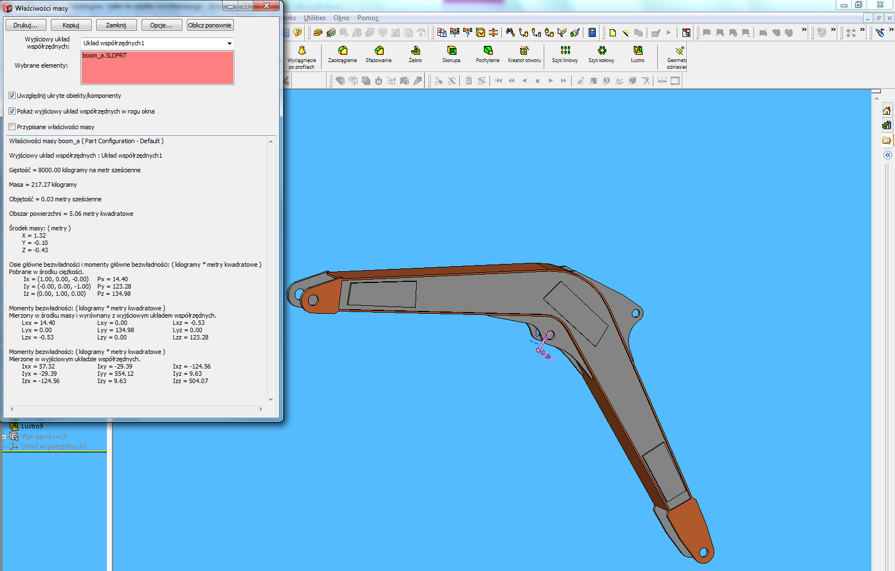Click the 'Gęstość = 8000.00' density line
This screenshot has height=571, width=895.
point(75,170)
